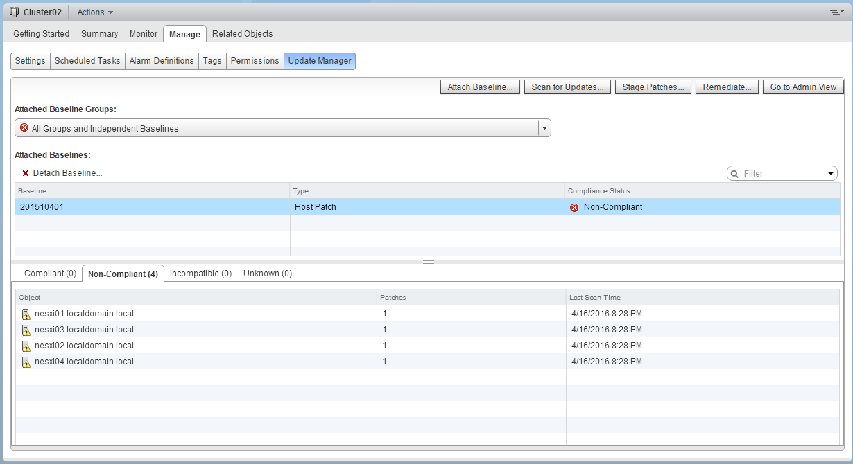
Task: Click the host icon for nesxi03.localdomain.local
Action: click(x=26, y=330)
